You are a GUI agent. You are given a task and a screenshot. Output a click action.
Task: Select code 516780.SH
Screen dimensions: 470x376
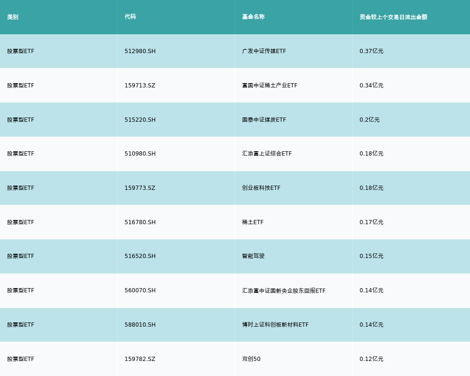pos(140,222)
